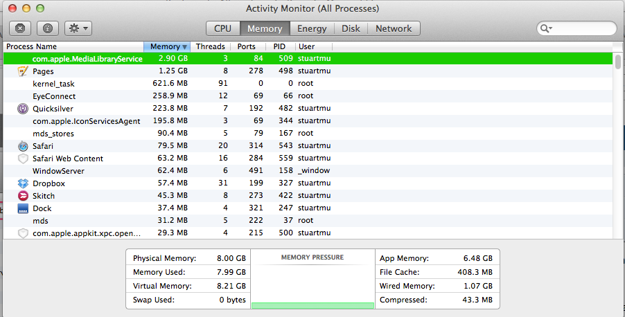Select the mds process with PID 37

coord(308,220)
